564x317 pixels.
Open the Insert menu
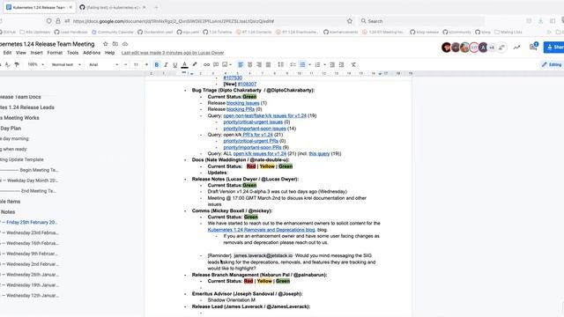pos(37,53)
